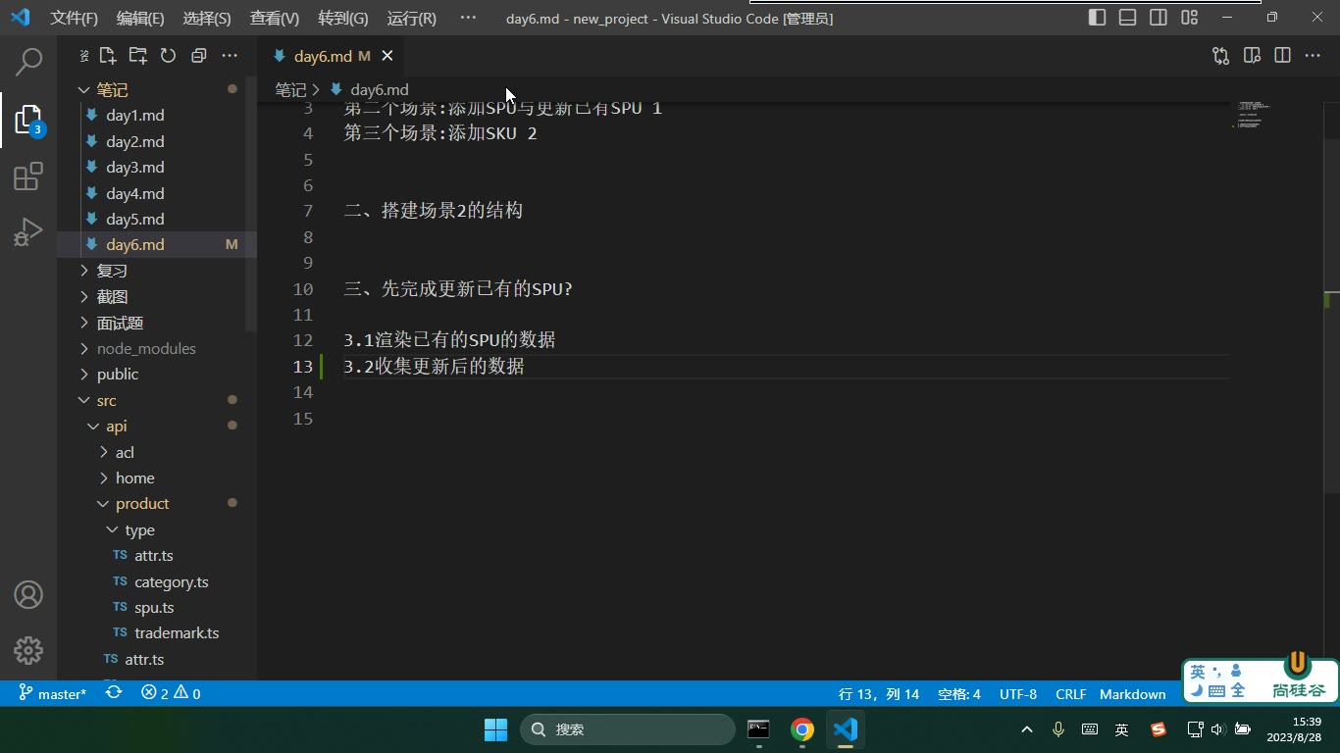Expand the node_modules folder
The height and width of the screenshot is (753, 1340).
pos(157,348)
